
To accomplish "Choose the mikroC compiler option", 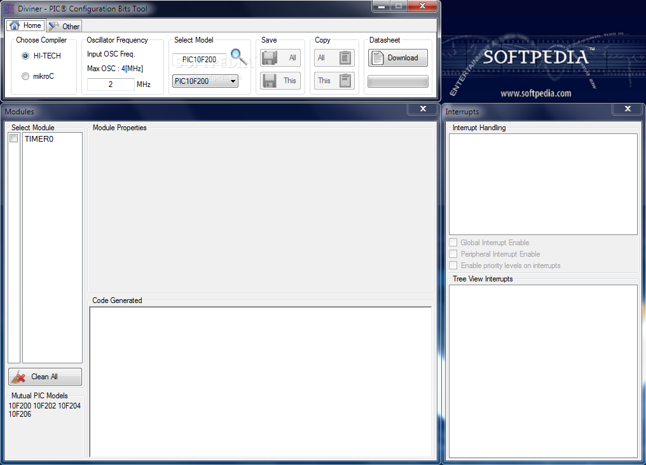I will click(25, 76).
